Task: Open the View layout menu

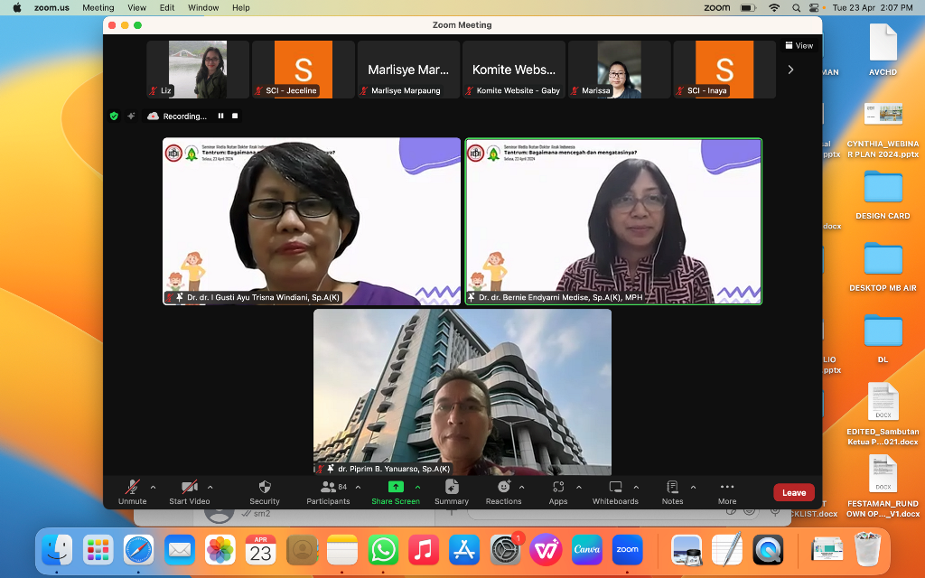Action: coord(799,45)
